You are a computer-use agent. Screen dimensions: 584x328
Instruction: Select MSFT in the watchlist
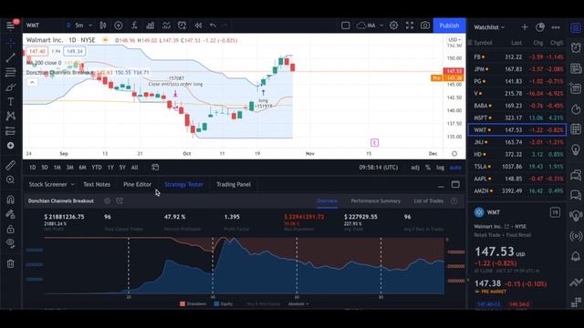pos(517,118)
